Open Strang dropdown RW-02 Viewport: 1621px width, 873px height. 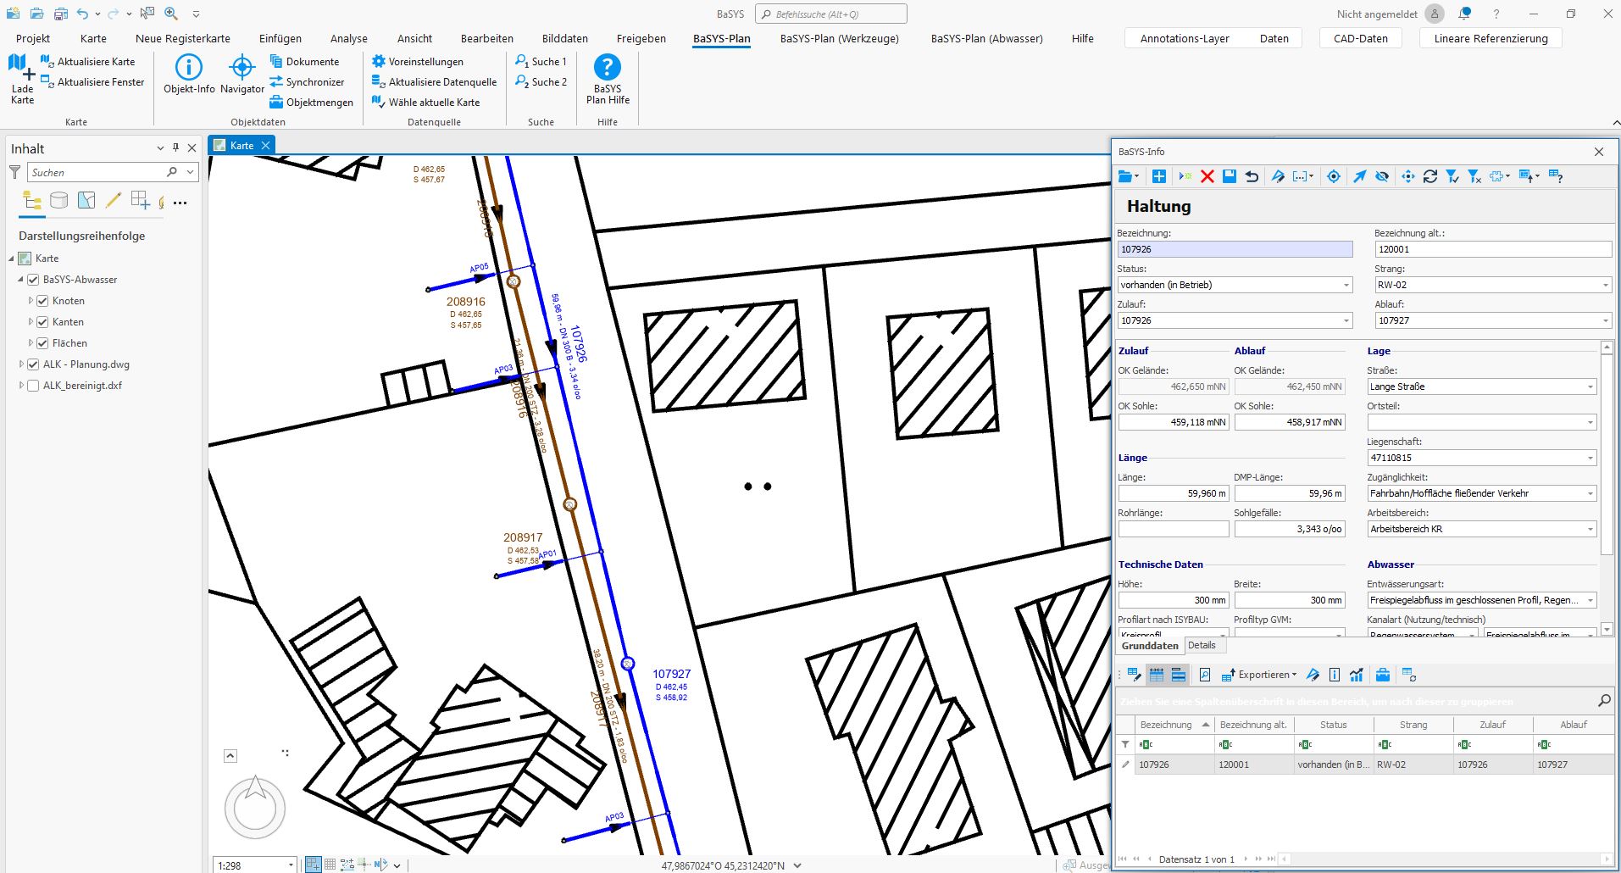point(1605,285)
